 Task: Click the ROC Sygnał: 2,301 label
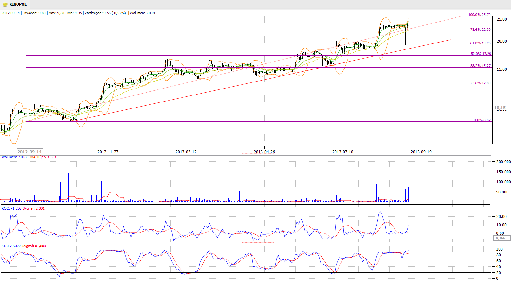click(34, 208)
